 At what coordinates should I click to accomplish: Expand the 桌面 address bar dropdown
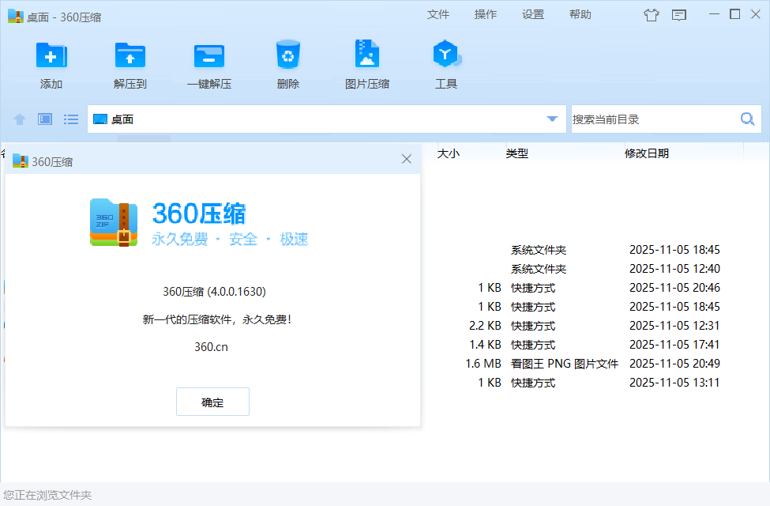(x=551, y=119)
